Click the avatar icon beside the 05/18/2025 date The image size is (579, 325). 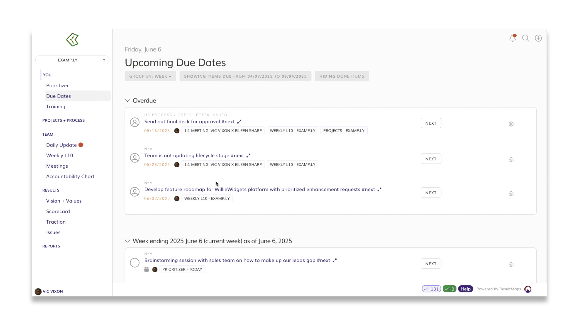177,131
